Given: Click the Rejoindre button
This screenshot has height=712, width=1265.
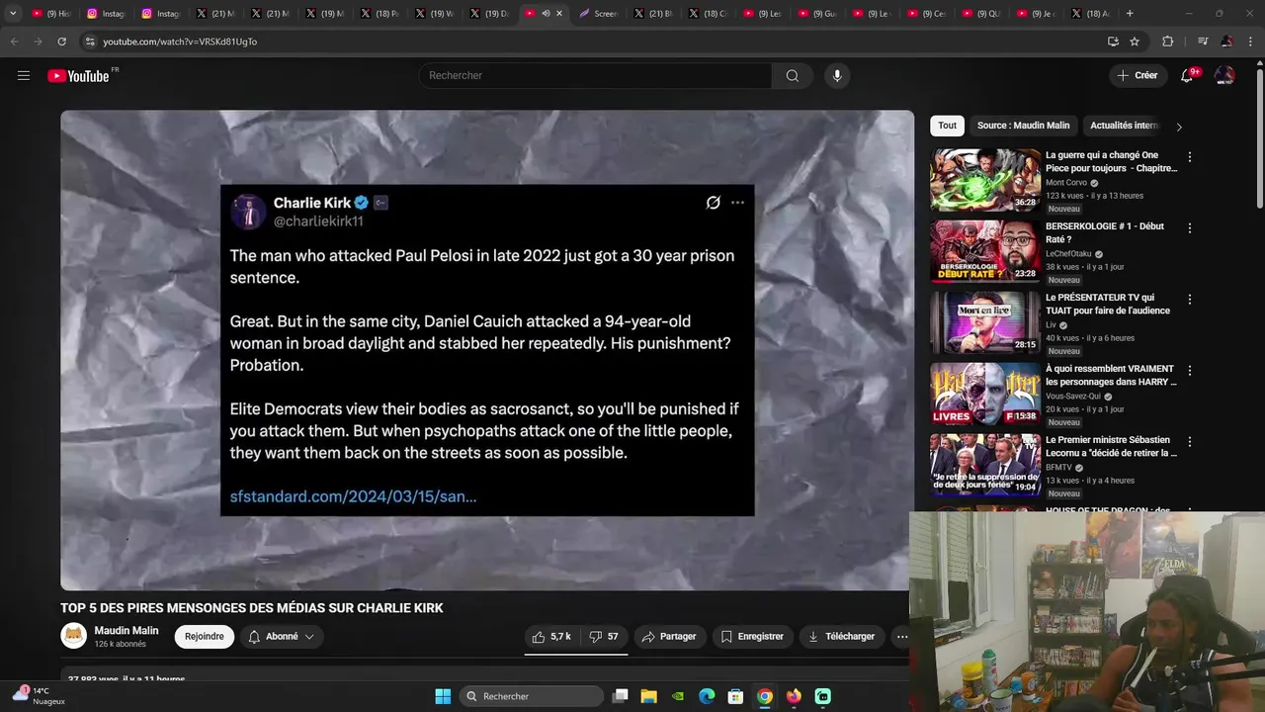Looking at the screenshot, I should [x=205, y=637].
